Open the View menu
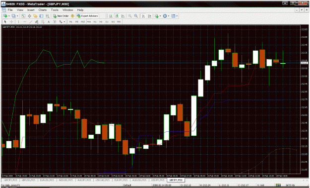 tap(20, 10)
